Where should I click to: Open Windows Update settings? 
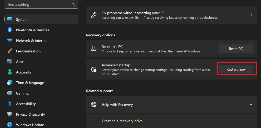[x=41, y=125]
